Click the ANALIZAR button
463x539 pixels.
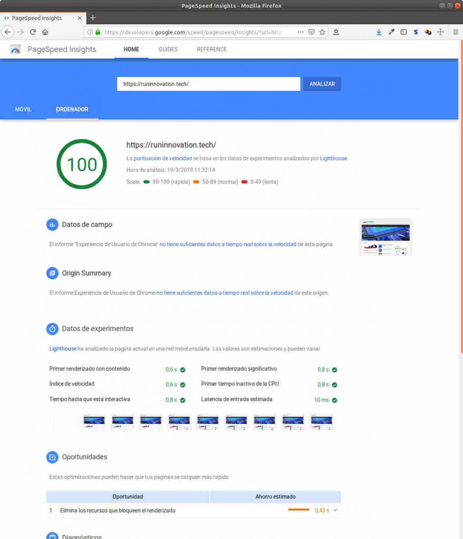(322, 84)
